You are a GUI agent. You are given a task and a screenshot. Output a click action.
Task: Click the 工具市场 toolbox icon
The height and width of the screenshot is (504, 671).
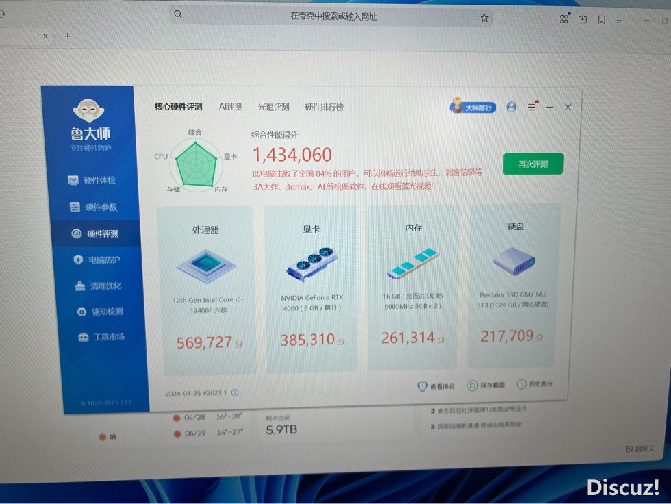pyautogui.click(x=83, y=337)
